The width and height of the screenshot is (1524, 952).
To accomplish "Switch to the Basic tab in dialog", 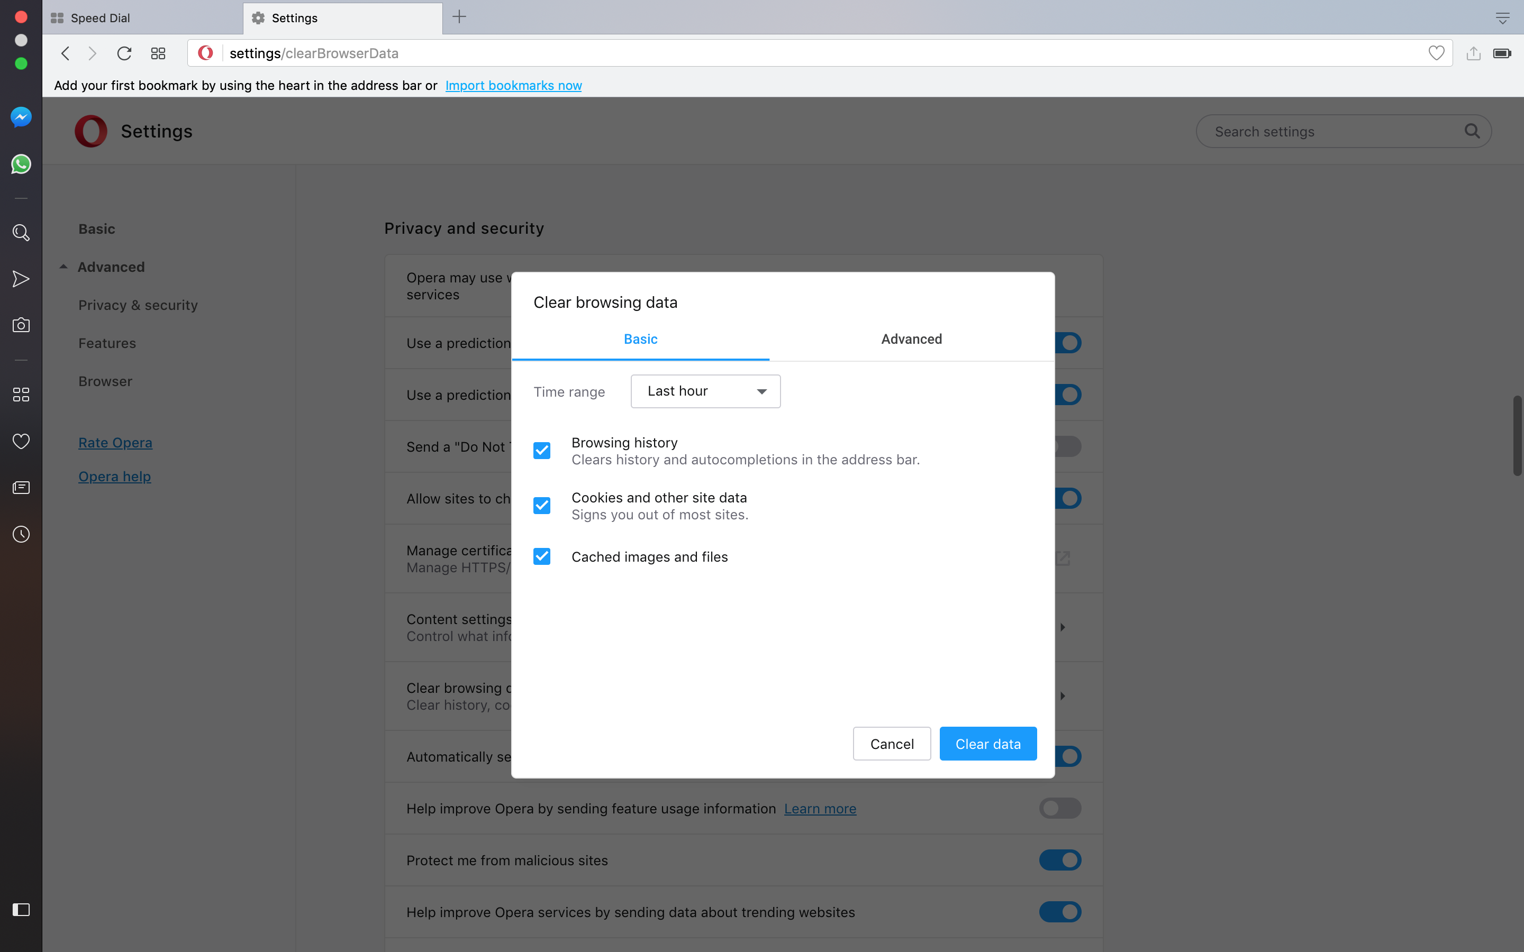I will tap(640, 340).
